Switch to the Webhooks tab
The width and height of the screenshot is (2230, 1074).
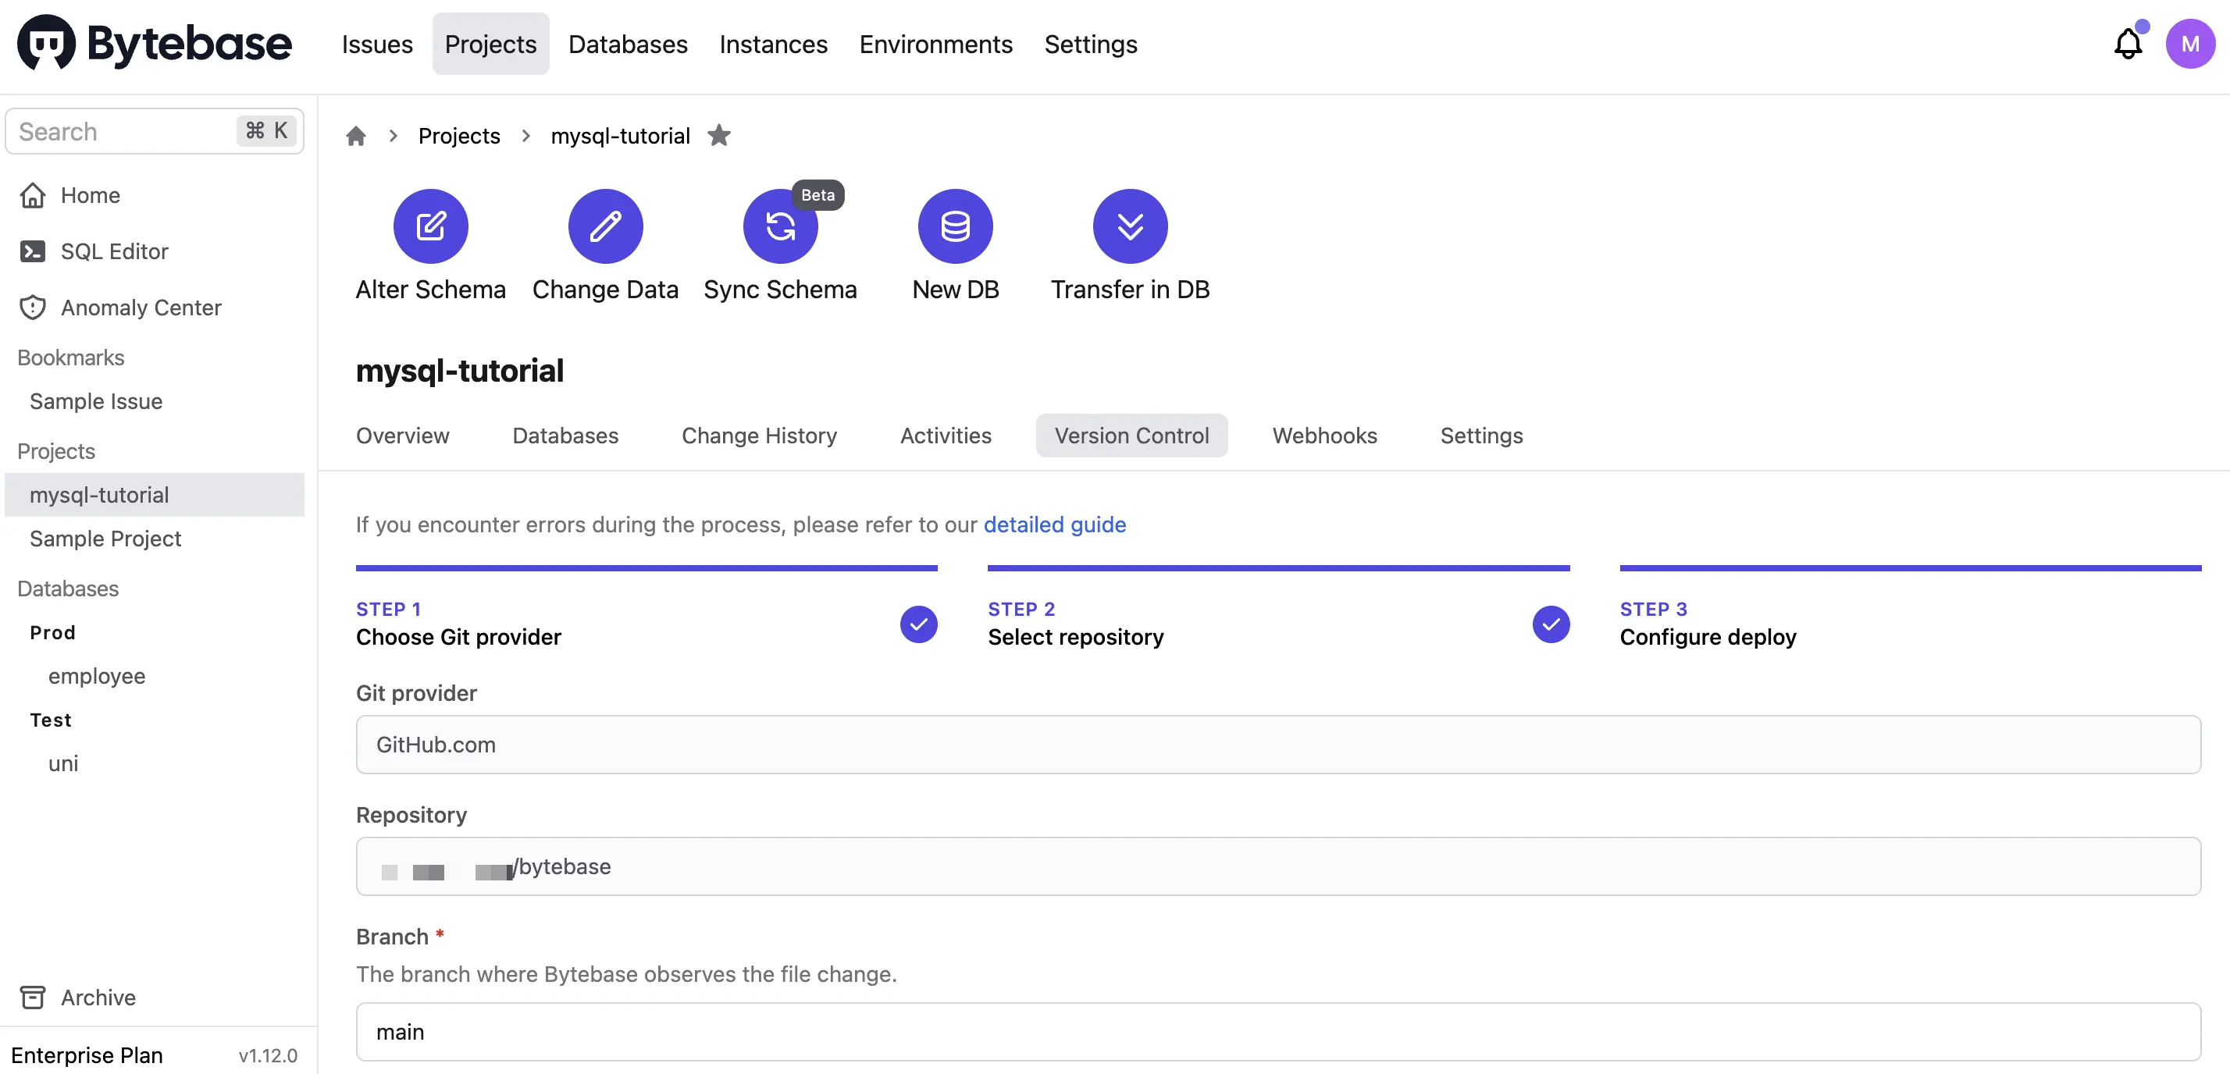pyautogui.click(x=1324, y=436)
